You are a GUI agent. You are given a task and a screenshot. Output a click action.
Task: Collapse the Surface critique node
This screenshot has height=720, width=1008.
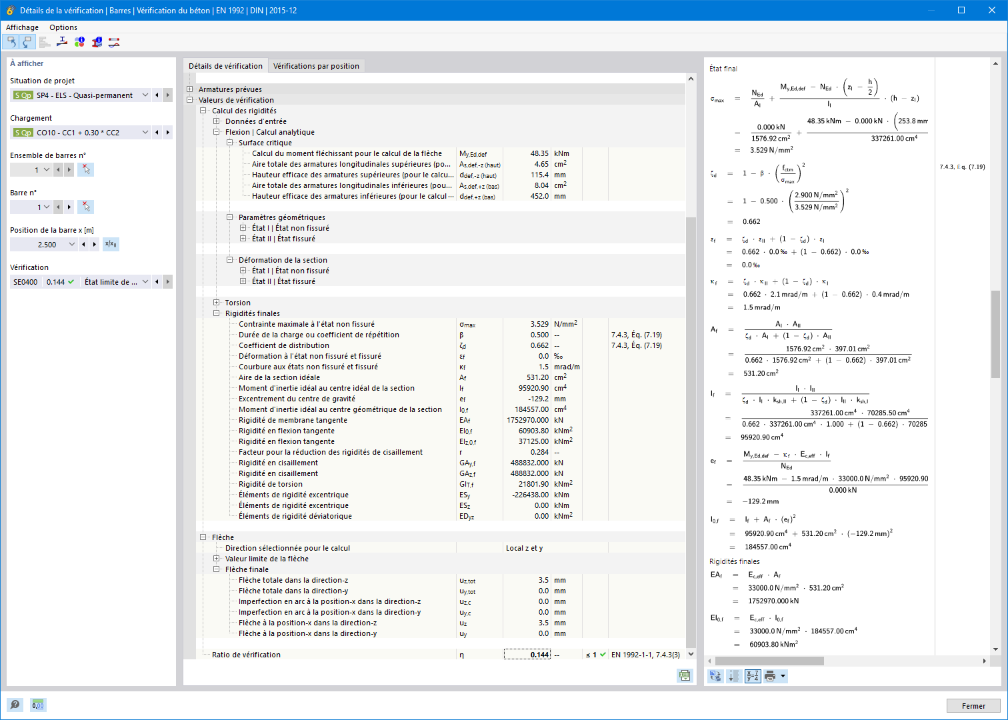230,143
